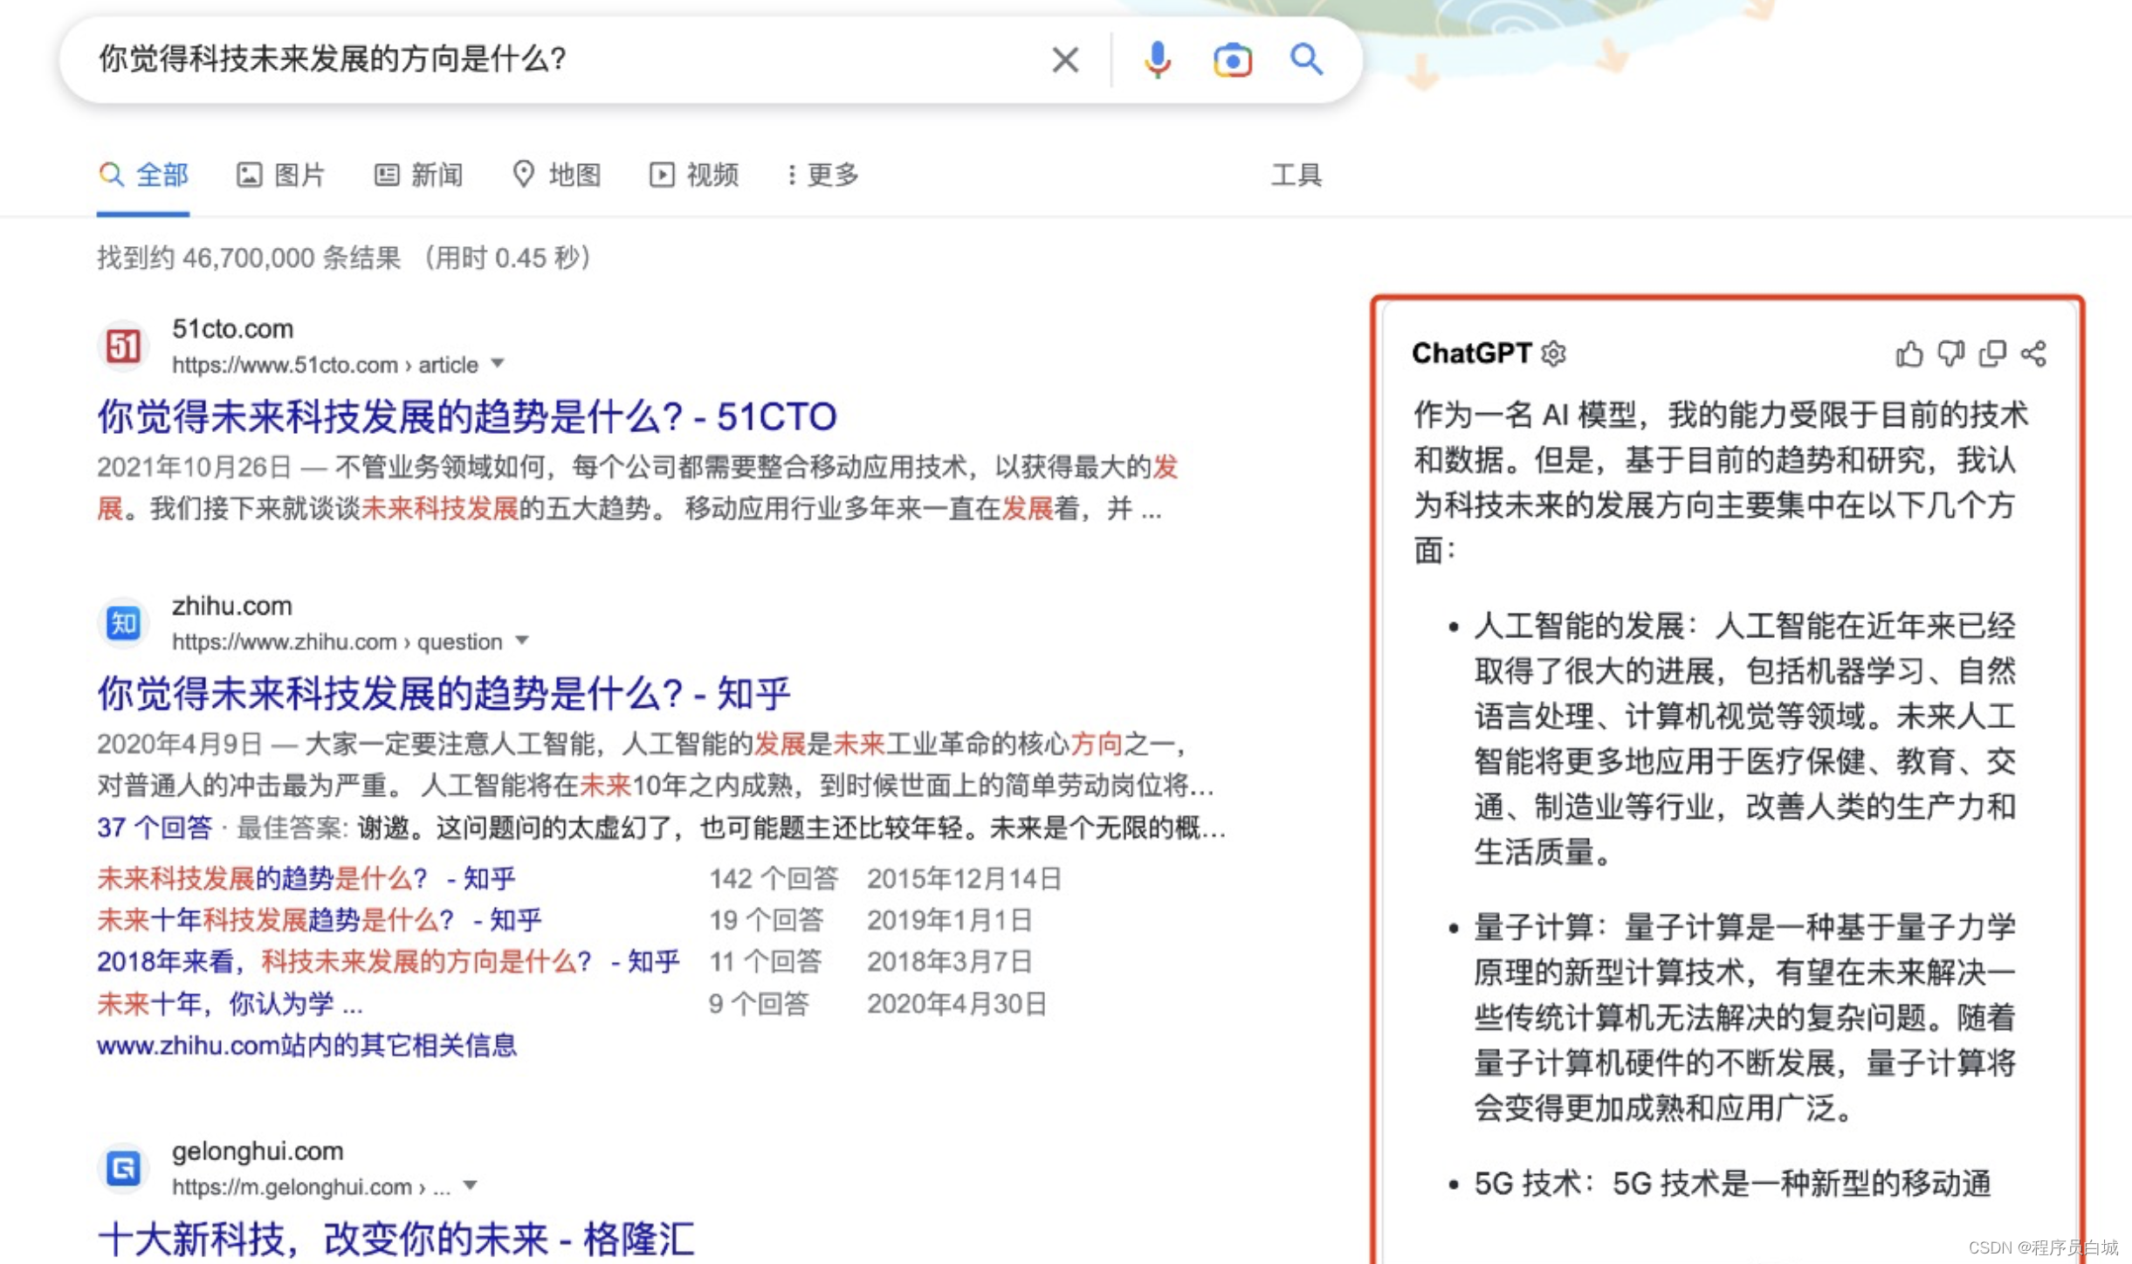Click the ChatGPT panel title

tap(1471, 353)
